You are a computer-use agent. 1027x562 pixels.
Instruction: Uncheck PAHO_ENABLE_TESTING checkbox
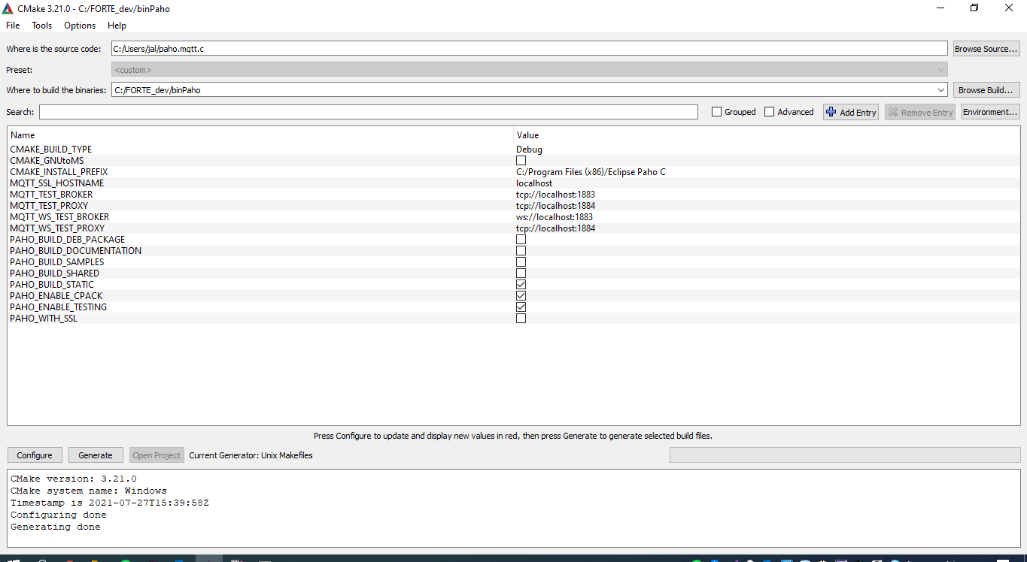pyautogui.click(x=521, y=307)
